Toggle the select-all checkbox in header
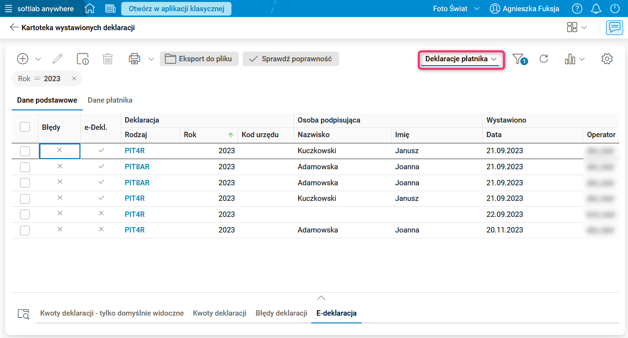Image resolution: width=628 pixels, height=338 pixels. coord(25,127)
